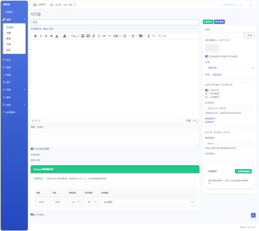Toggle auto-fetch of article image as cover

pyautogui.click(x=207, y=56)
